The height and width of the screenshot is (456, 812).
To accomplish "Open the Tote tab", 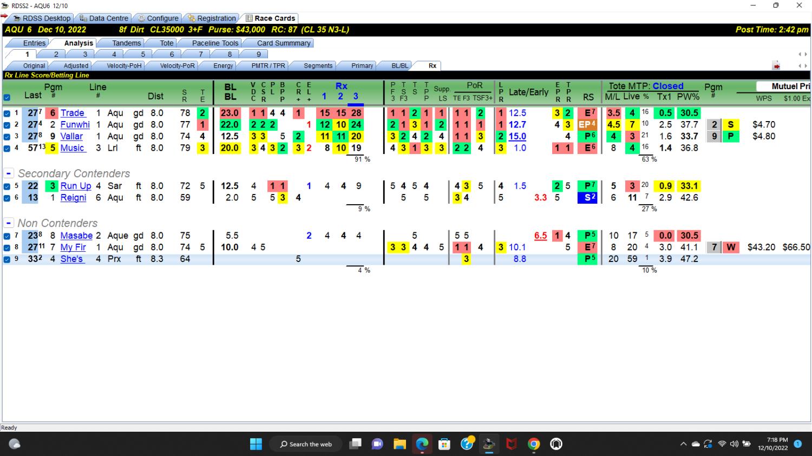I will click(167, 43).
